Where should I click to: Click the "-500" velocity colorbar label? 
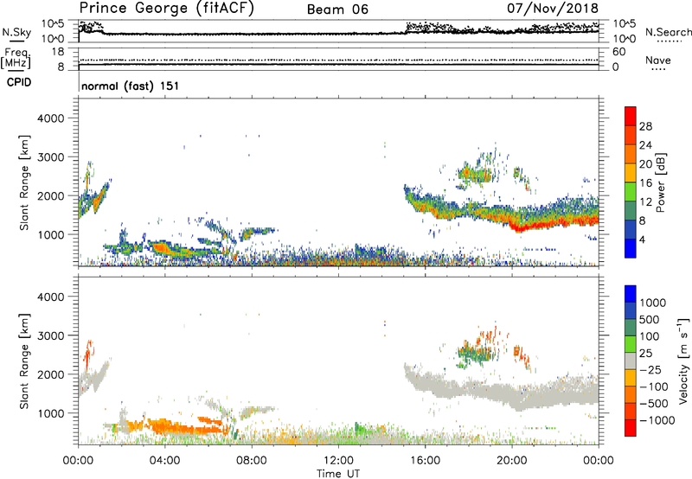coord(654,404)
